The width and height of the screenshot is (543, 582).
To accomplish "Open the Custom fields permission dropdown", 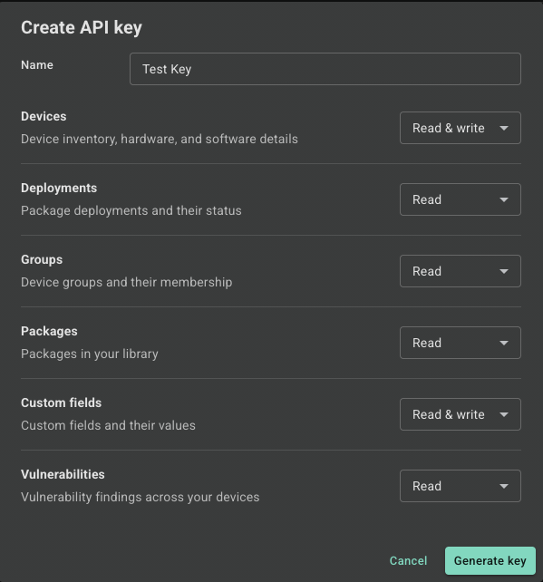I will 461,414.
